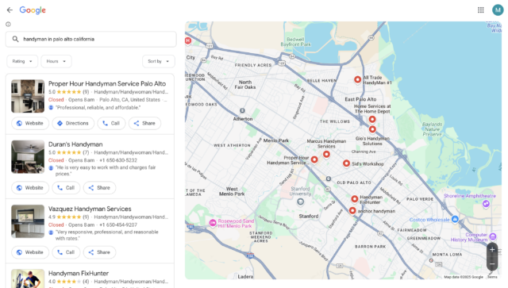This screenshot has height=288, width=508.
Task: Click the East Palo Alto map label
Action: click(360, 99)
